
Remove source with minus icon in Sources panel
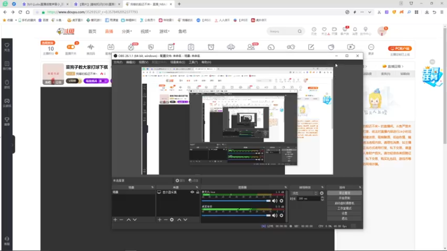point(165,220)
